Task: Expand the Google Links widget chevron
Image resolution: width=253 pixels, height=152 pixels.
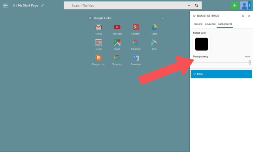Action: 162,18
